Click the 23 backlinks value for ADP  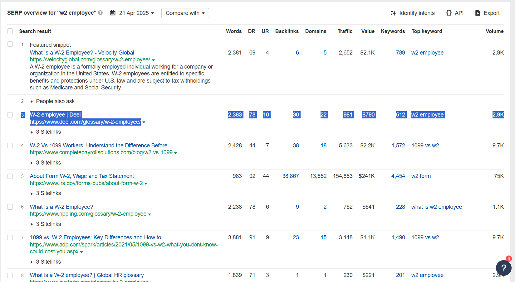[x=296, y=237]
